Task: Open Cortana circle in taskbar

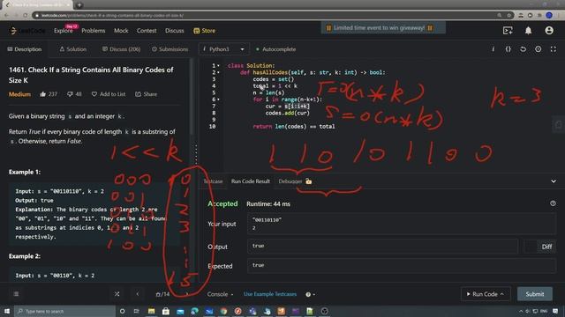Action: 123,311
